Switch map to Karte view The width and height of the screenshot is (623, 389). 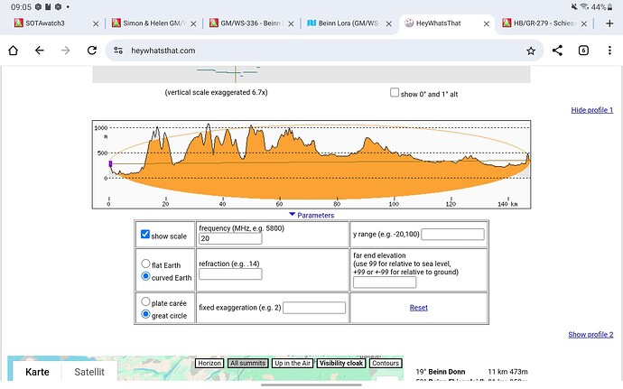click(x=37, y=372)
